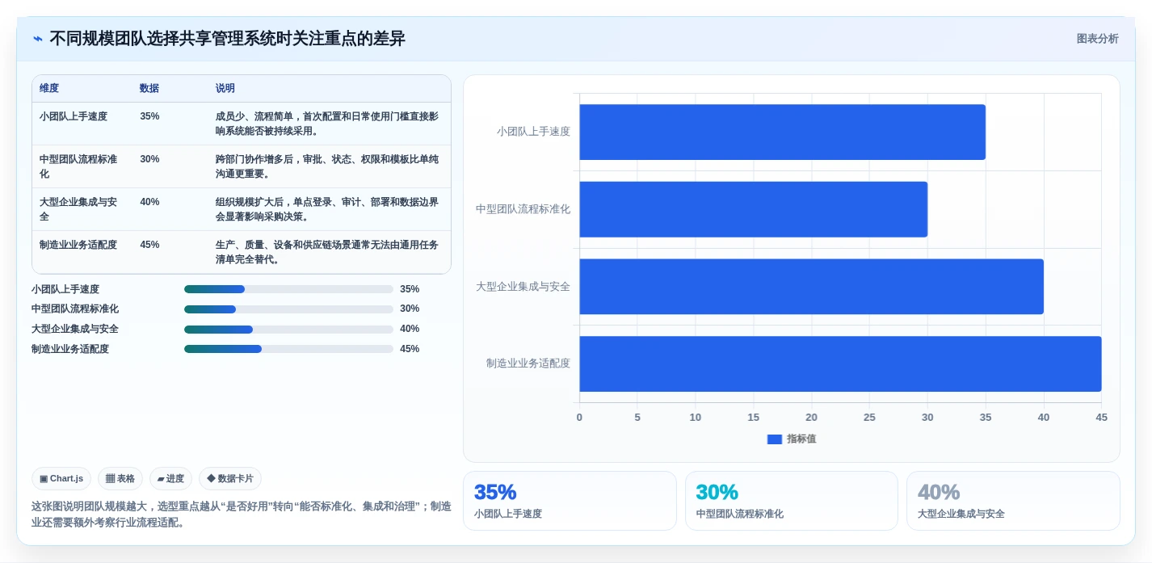This screenshot has height=563, width=1152.
Task: Open the 40% 大型企业集成与安全 data card
Action: tap(1013, 501)
